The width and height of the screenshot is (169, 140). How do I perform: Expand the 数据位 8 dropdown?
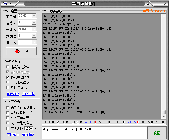click(34, 36)
